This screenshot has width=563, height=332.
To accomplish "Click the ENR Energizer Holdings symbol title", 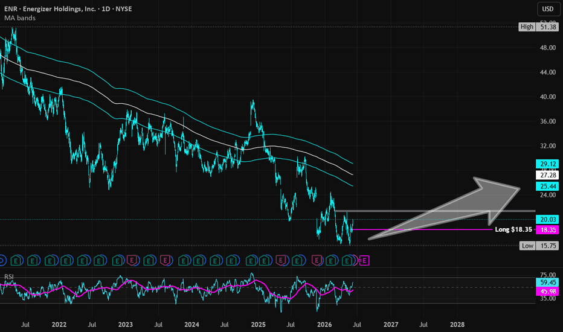I will point(68,8).
